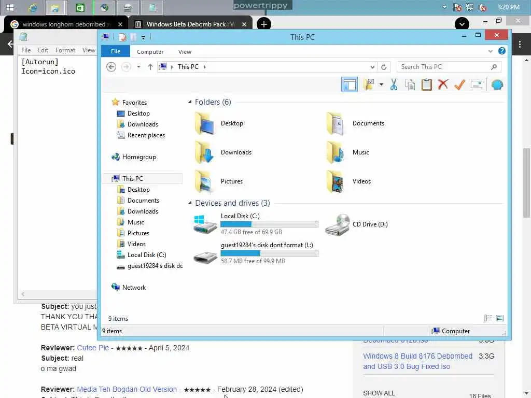The height and width of the screenshot is (398, 531).
Task: Open Notepad's Format menu
Action: tap(65, 50)
